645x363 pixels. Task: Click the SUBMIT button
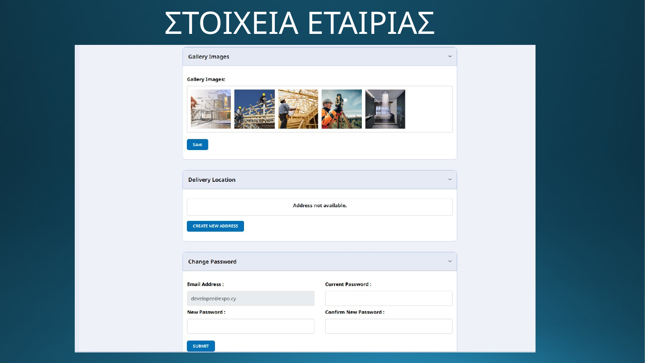coord(201,346)
